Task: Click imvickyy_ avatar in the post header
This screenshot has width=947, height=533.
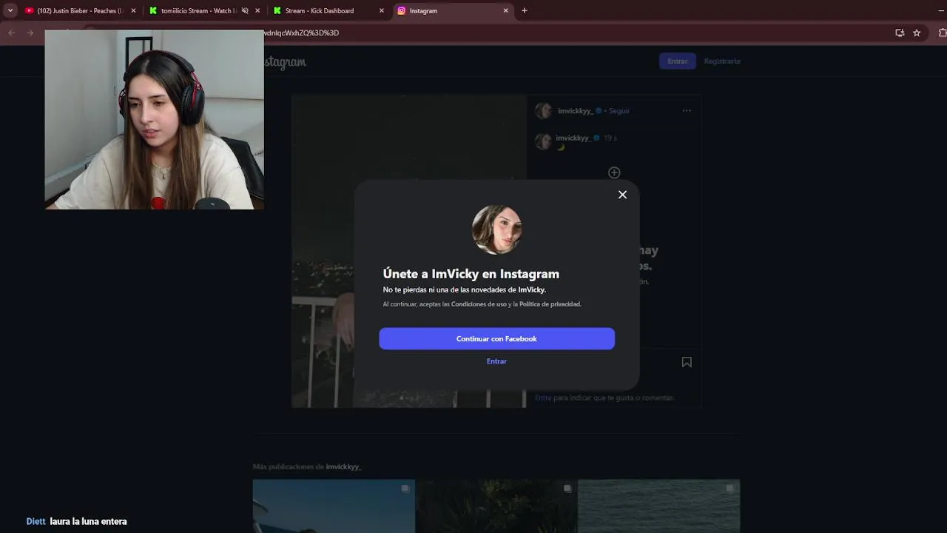Action: point(544,111)
